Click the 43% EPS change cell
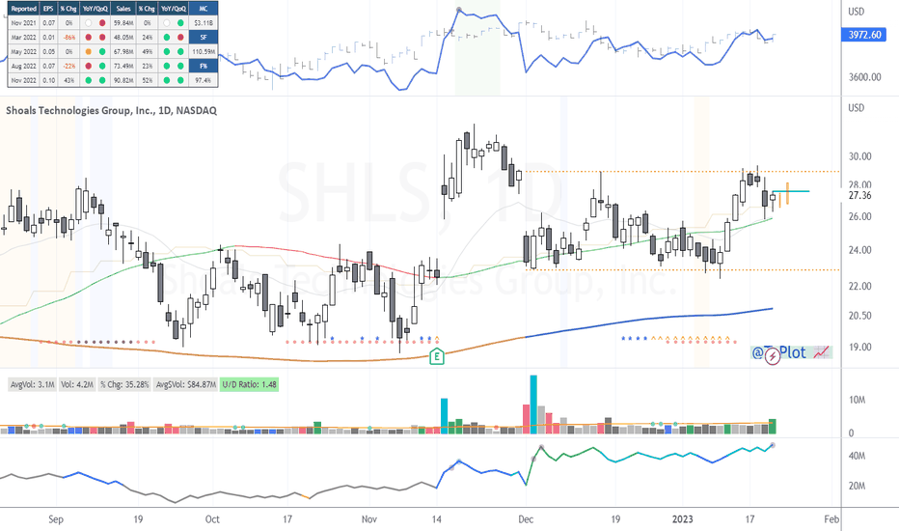899x531 pixels. click(x=68, y=80)
